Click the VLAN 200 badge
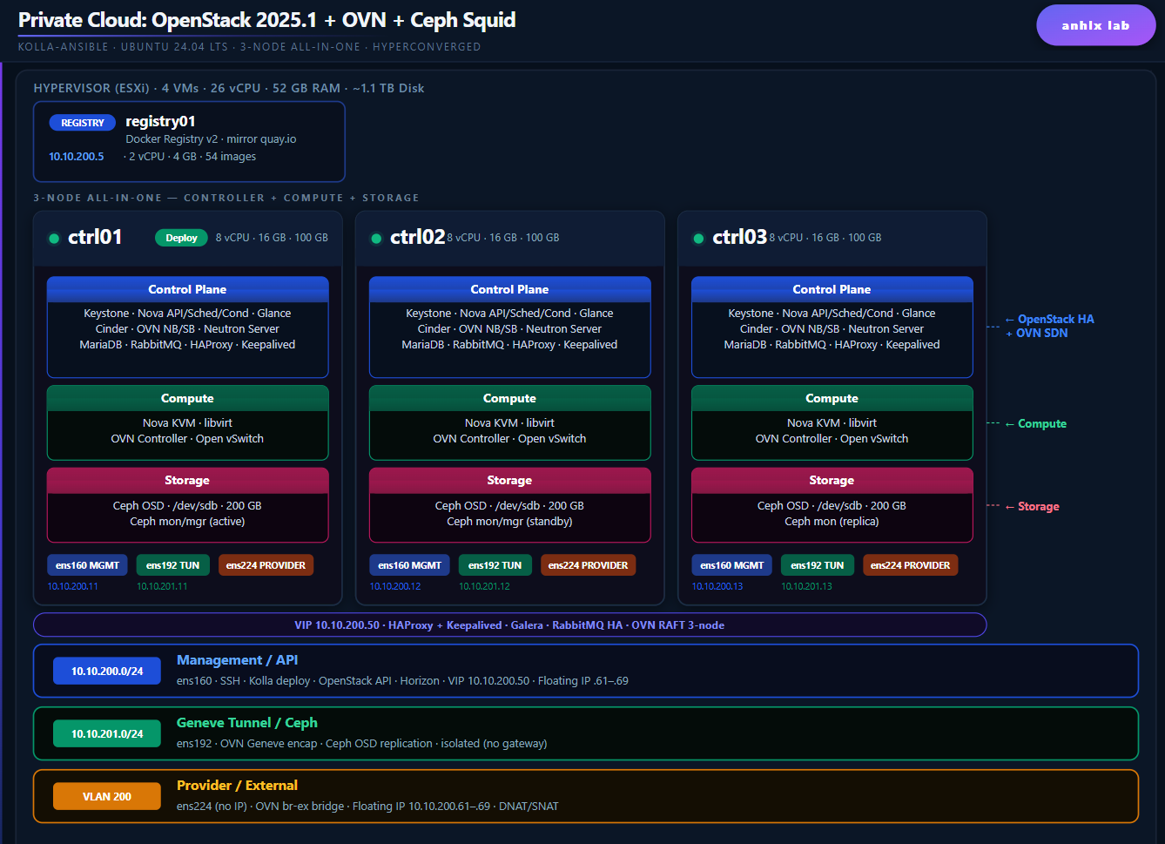The height and width of the screenshot is (844, 1165). pos(107,797)
